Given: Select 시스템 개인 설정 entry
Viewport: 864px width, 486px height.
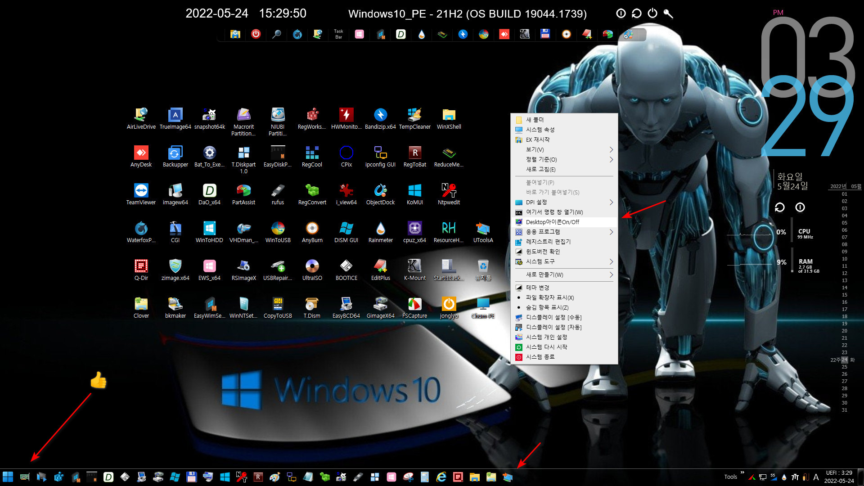Looking at the screenshot, I should (564, 337).
